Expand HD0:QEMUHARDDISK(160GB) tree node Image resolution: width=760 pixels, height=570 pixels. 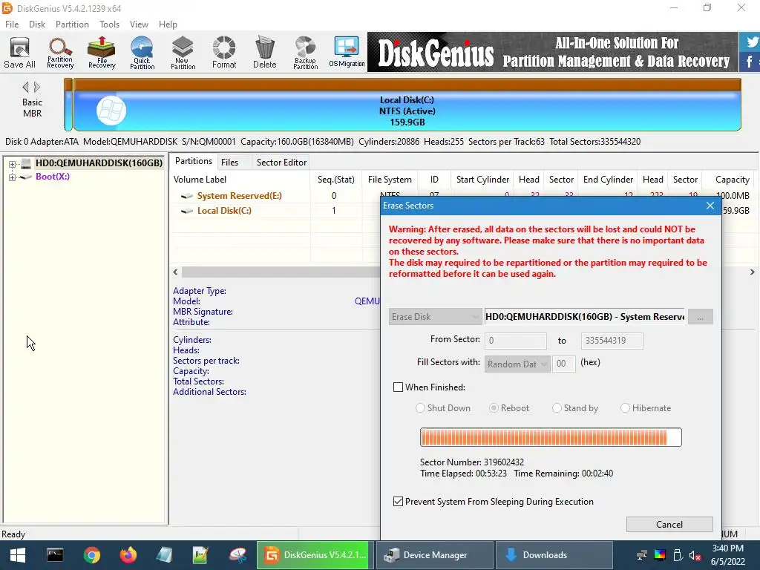(12, 164)
